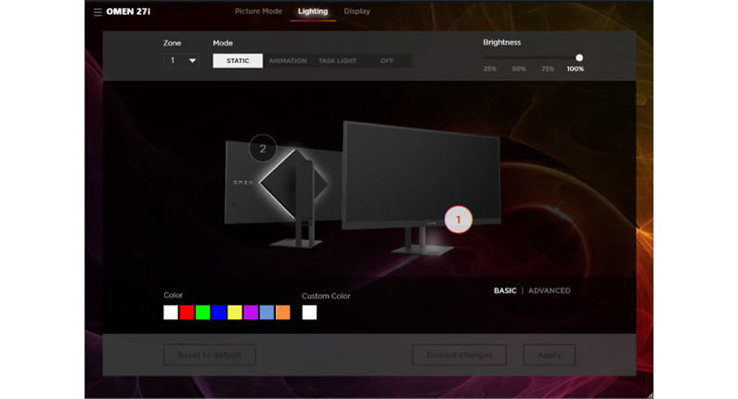Select zone 2 marker on rear monitor

click(x=263, y=148)
